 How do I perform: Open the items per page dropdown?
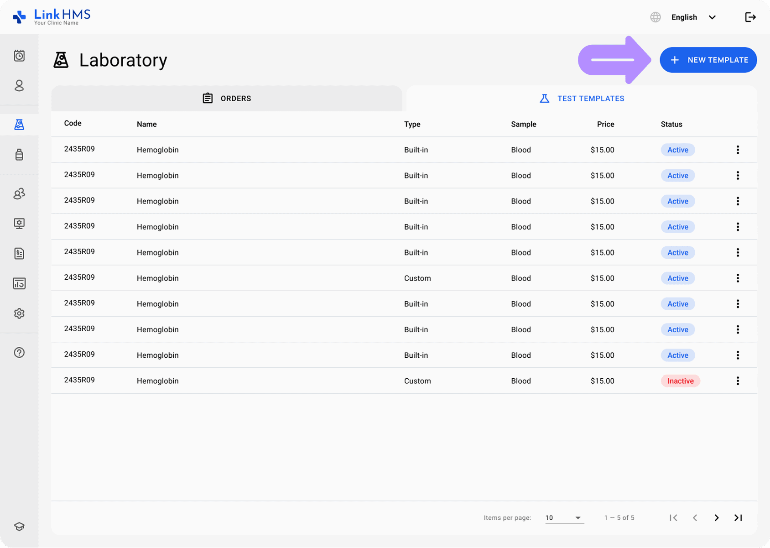click(x=564, y=518)
